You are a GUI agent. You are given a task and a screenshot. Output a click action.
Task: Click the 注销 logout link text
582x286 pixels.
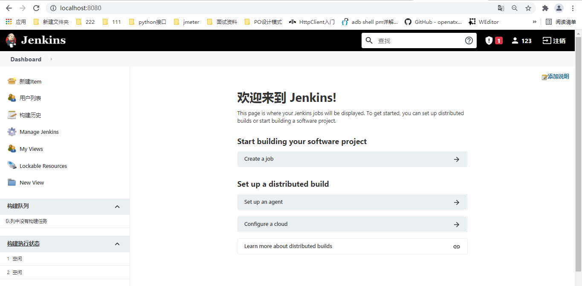click(x=559, y=41)
